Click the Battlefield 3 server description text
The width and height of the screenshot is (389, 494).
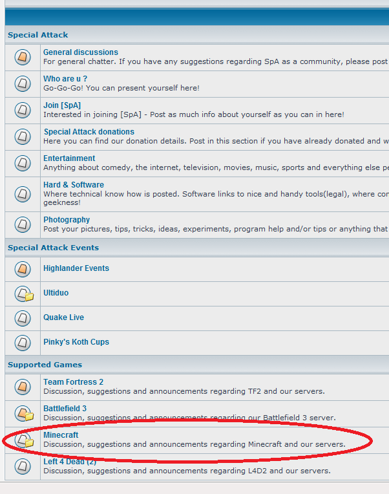(x=189, y=418)
